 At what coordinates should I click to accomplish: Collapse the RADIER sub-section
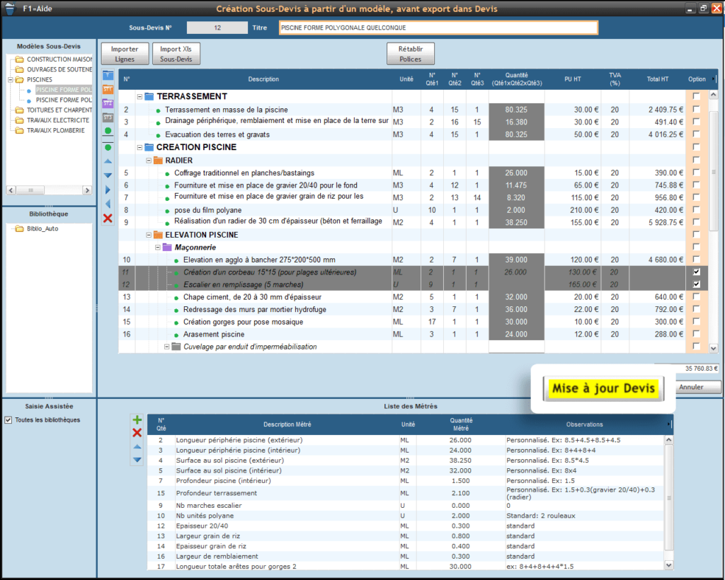tap(149, 161)
